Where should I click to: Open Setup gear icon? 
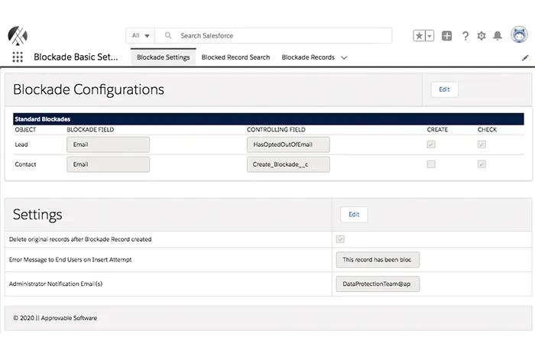tap(481, 35)
